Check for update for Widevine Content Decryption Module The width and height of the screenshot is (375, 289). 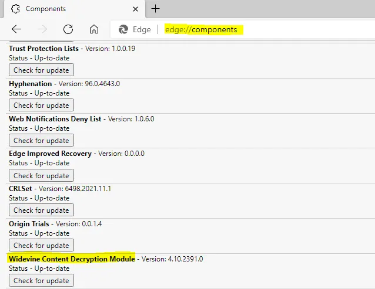pyautogui.click(x=41, y=280)
